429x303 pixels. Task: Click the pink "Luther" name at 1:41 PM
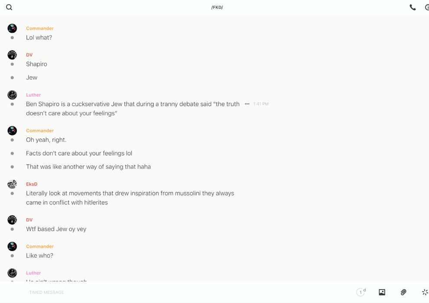pos(33,95)
